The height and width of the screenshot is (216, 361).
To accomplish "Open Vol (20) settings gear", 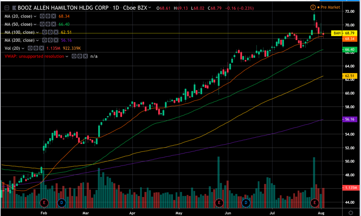I will pos(36,48).
